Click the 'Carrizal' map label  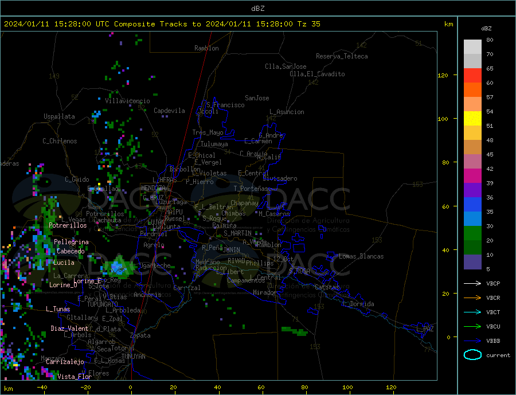point(187,288)
